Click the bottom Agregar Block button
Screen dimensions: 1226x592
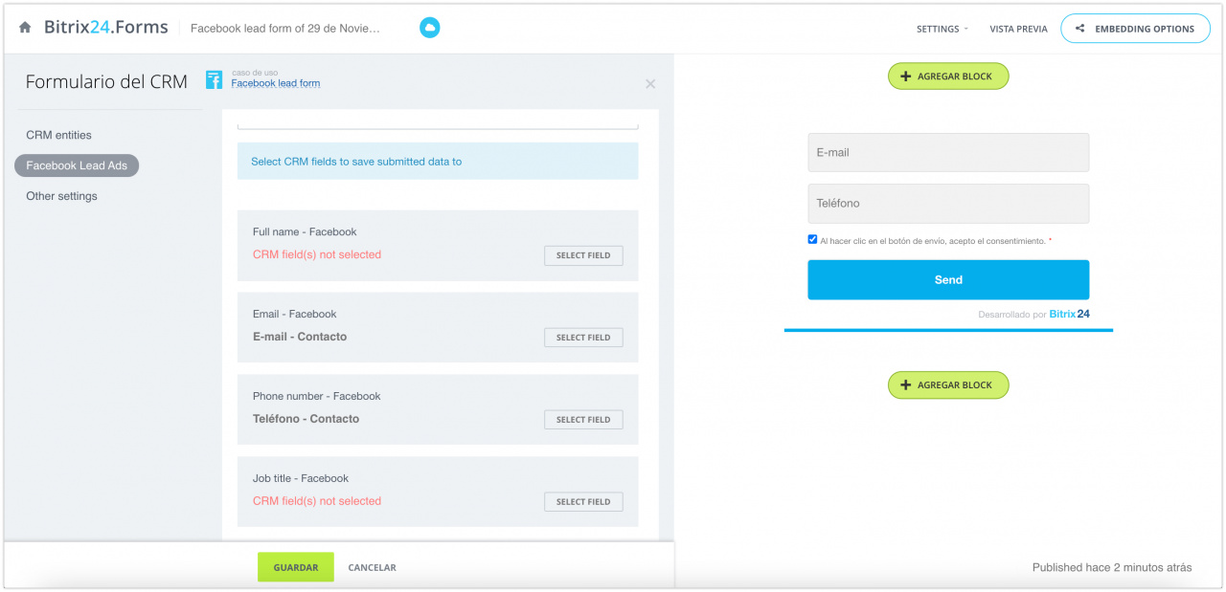coord(948,384)
